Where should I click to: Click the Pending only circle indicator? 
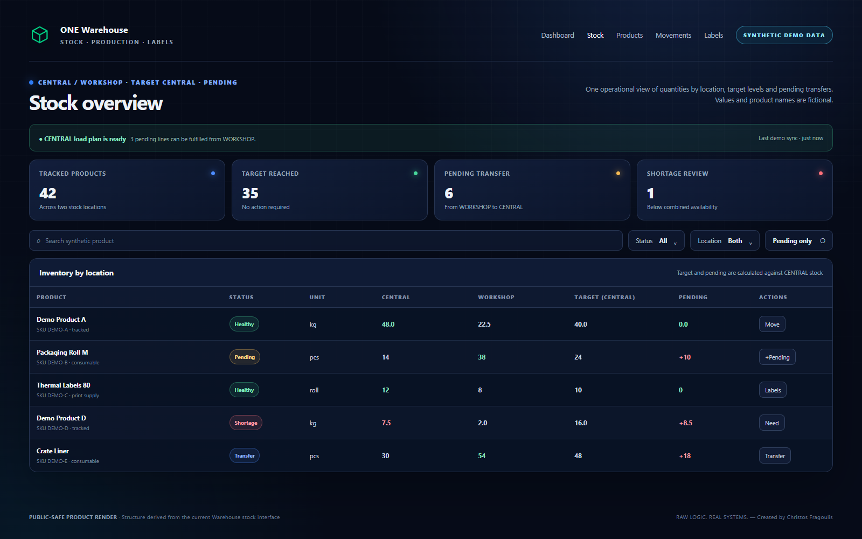click(x=823, y=241)
